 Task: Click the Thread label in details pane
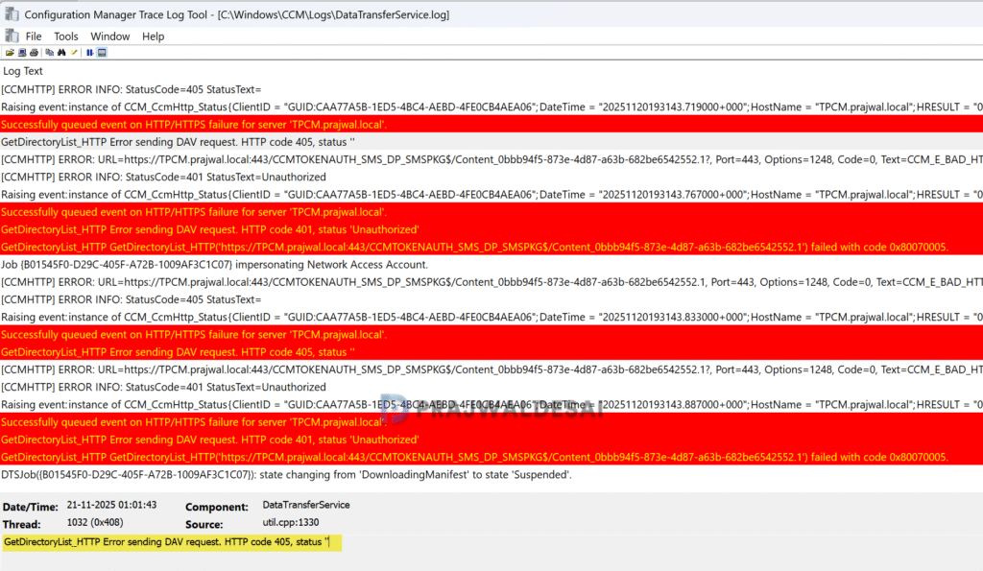pyautogui.click(x=21, y=524)
